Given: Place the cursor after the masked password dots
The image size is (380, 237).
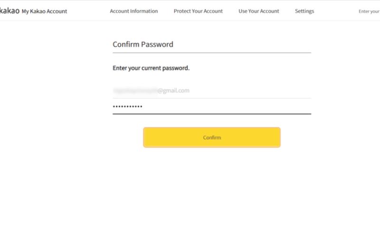Looking at the screenshot, I should coord(143,106).
